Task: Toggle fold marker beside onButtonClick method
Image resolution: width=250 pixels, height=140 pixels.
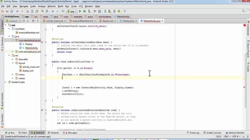Action: pyautogui.click(x=46, y=65)
